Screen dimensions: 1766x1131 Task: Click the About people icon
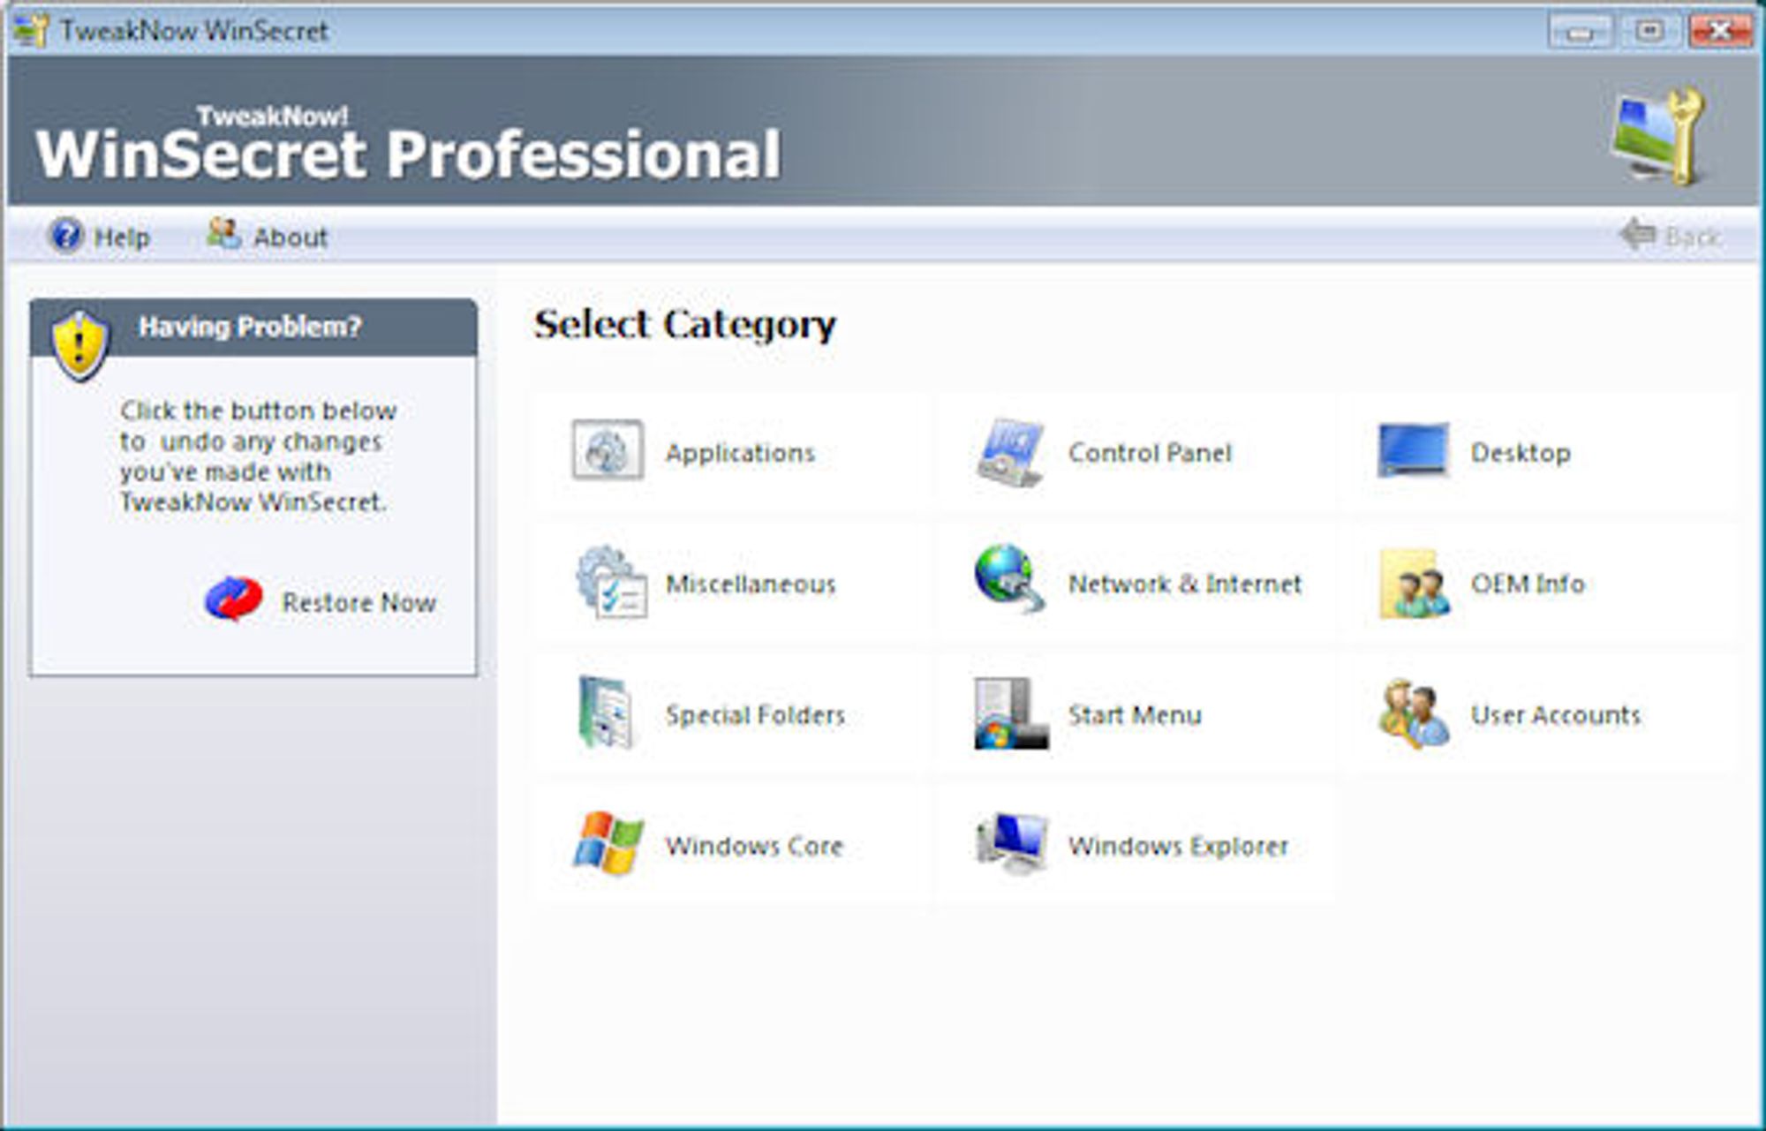(x=223, y=234)
